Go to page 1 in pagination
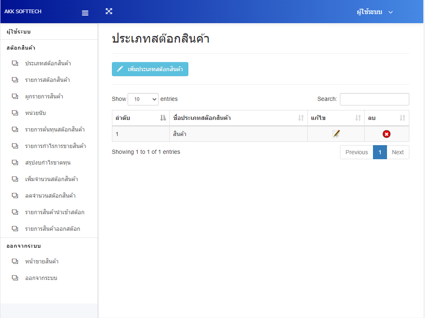 coord(380,152)
